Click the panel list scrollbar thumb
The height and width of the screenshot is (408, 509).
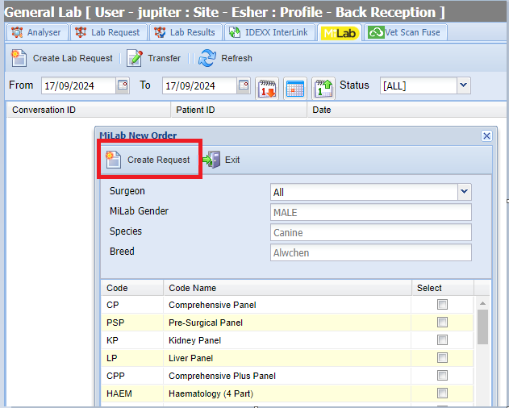482,327
